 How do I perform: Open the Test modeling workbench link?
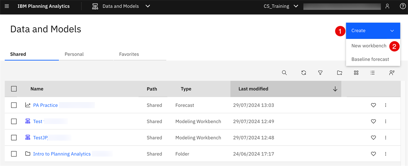pyautogui.click(x=38, y=121)
